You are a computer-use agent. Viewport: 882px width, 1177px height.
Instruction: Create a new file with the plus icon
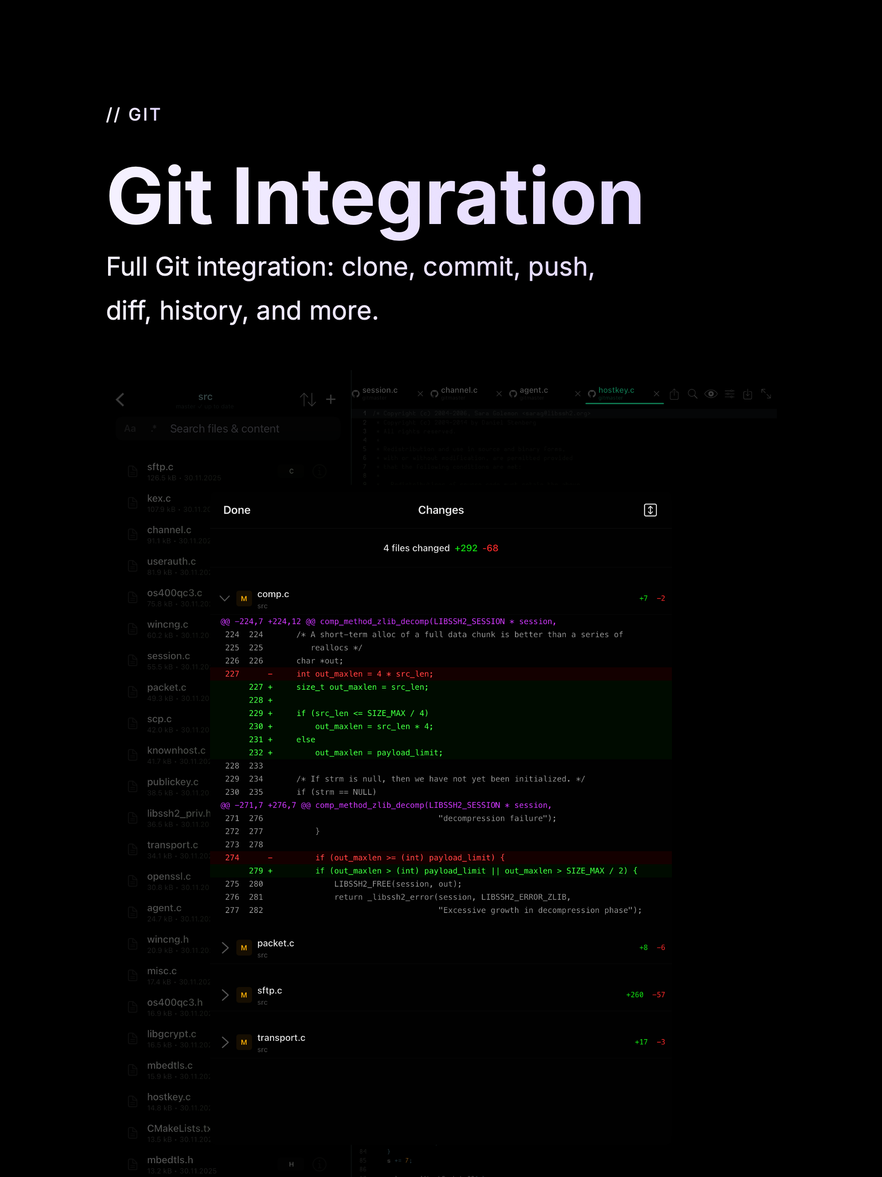[331, 400]
